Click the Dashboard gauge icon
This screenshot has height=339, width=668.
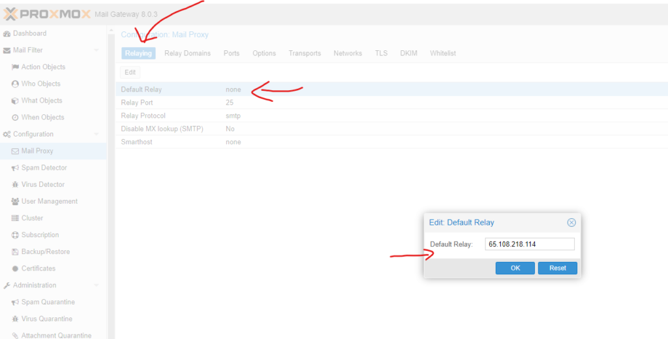7,34
